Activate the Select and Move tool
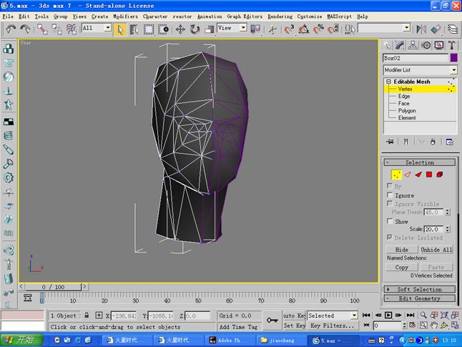Screen dimensions: 462x347 (x=180, y=29)
